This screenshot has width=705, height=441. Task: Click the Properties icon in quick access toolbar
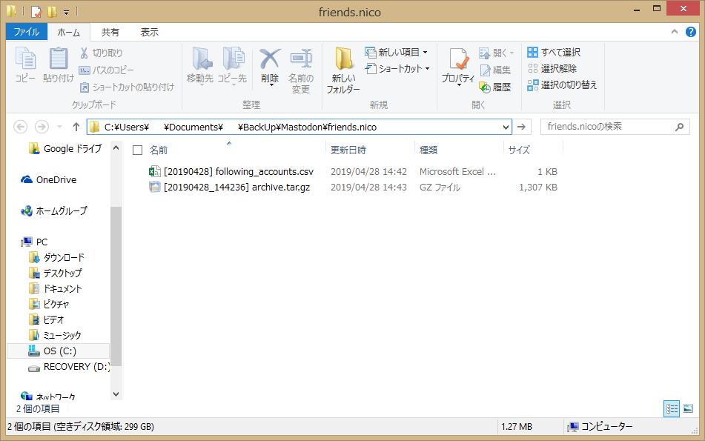(x=36, y=11)
